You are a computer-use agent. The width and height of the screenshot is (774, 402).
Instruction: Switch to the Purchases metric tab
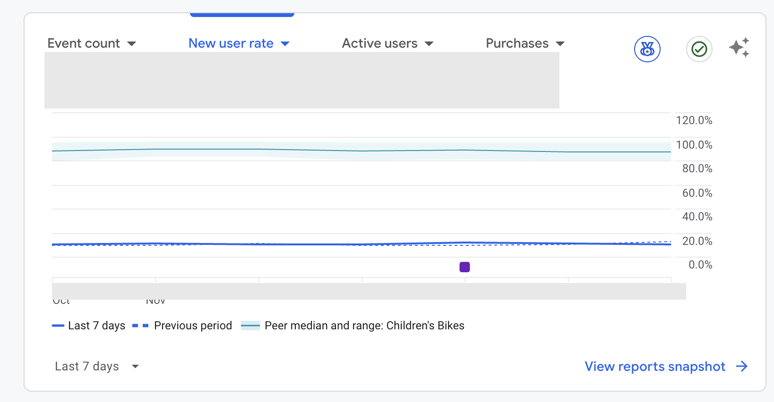pos(517,43)
